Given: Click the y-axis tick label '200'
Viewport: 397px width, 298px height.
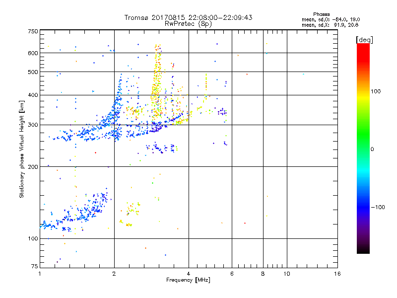Looking at the screenshot, I should point(33,167).
